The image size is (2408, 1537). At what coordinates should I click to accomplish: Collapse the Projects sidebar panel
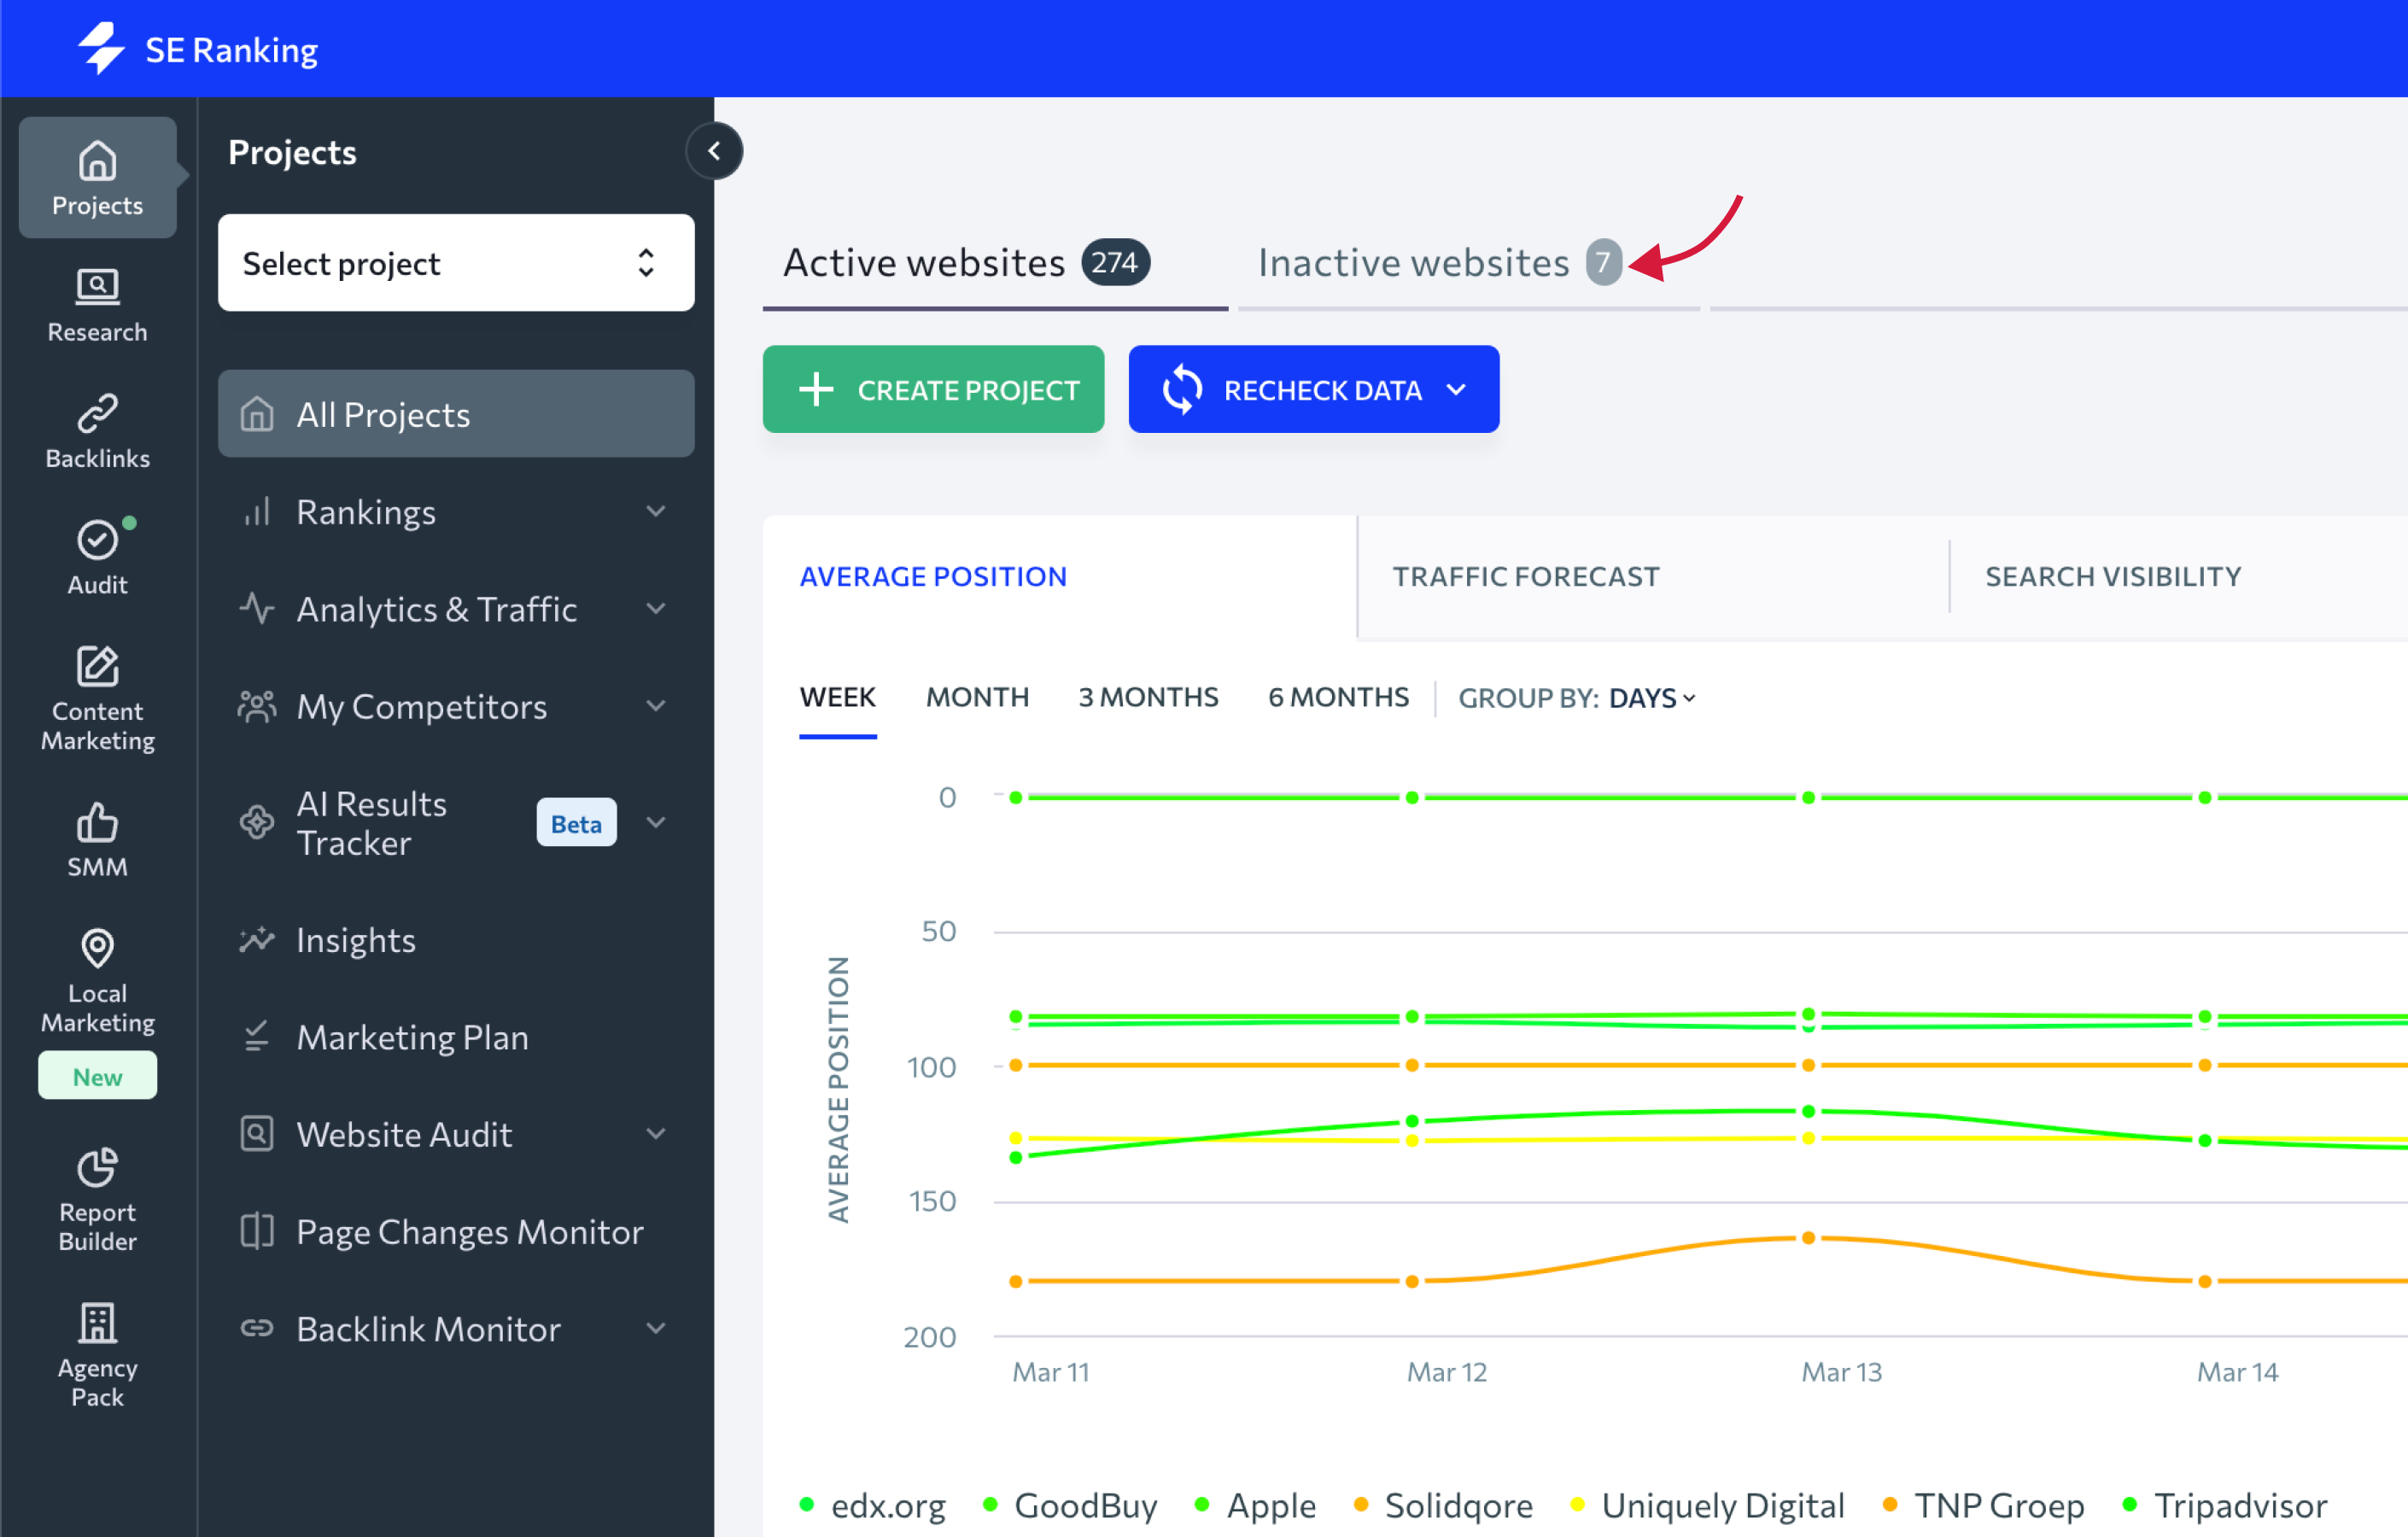pos(714,151)
